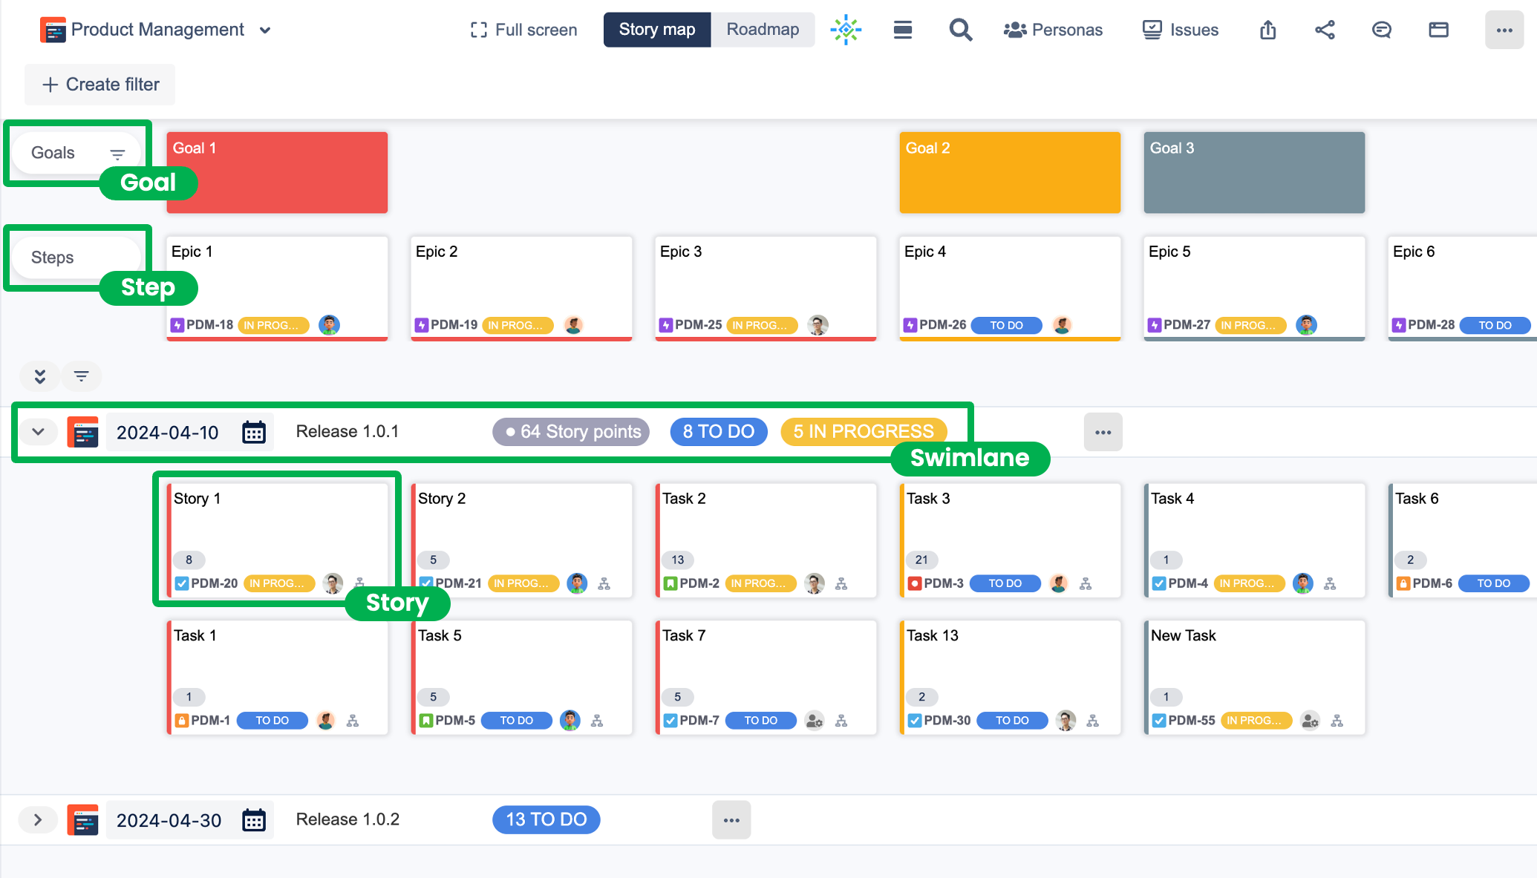
Task: Open calendar picker for 2024-04-10 release
Action: pyautogui.click(x=253, y=432)
